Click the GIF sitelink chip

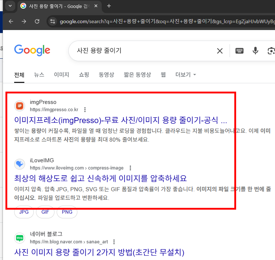45,212
